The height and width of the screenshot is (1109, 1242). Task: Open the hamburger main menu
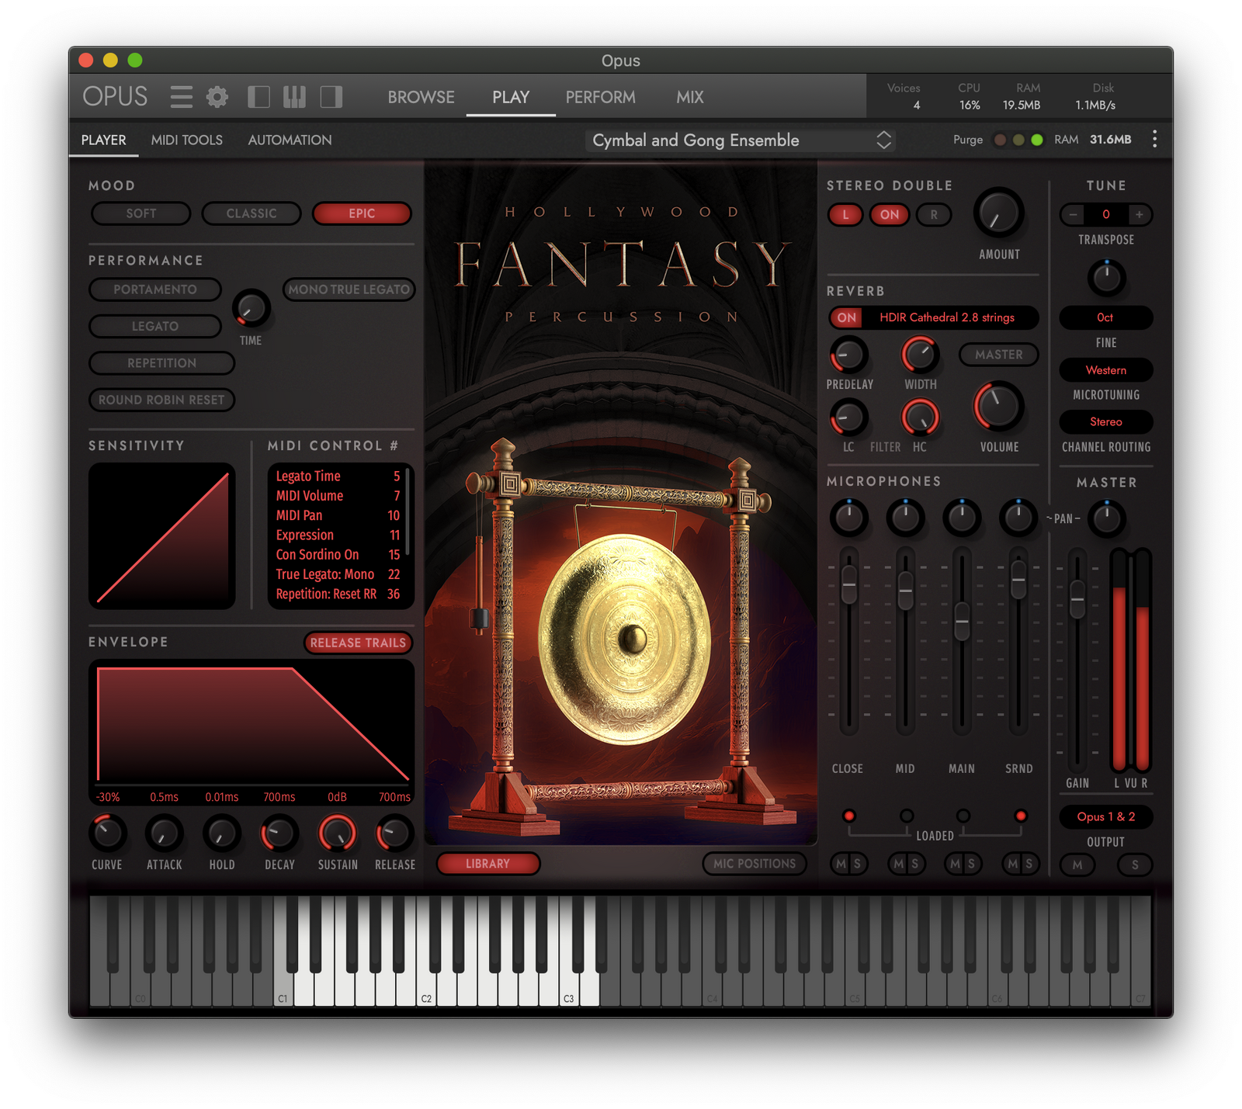pyautogui.click(x=181, y=97)
